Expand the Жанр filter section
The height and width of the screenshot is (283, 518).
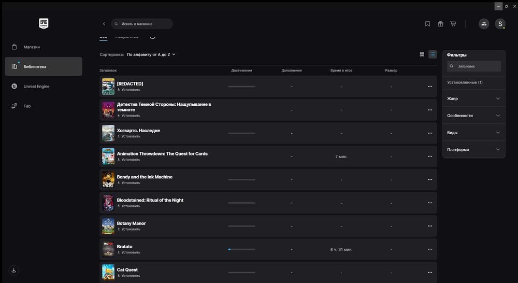pos(473,98)
